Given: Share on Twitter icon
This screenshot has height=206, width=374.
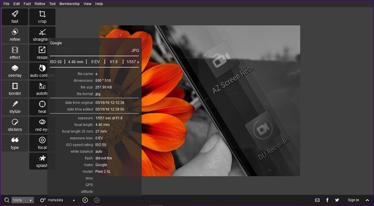Looking at the screenshot, I should coord(337,200).
